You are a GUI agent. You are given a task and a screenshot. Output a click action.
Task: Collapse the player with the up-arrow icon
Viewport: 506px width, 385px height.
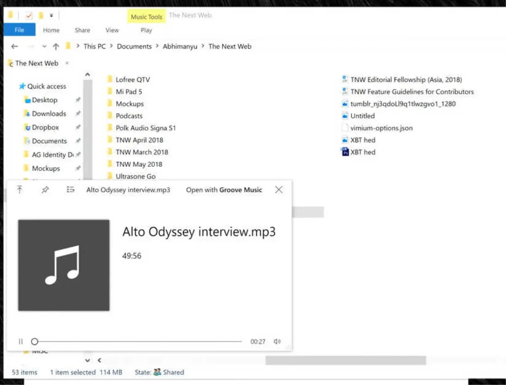click(x=19, y=190)
